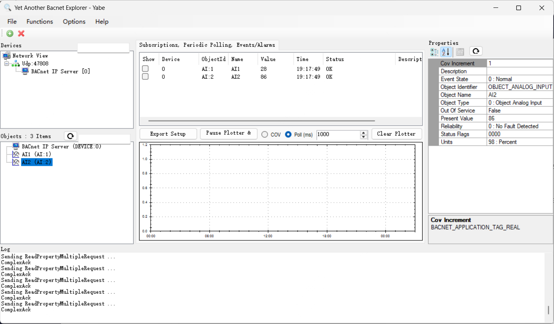Image resolution: width=554 pixels, height=324 pixels.
Task: Click the Export Setup button
Action: click(168, 134)
